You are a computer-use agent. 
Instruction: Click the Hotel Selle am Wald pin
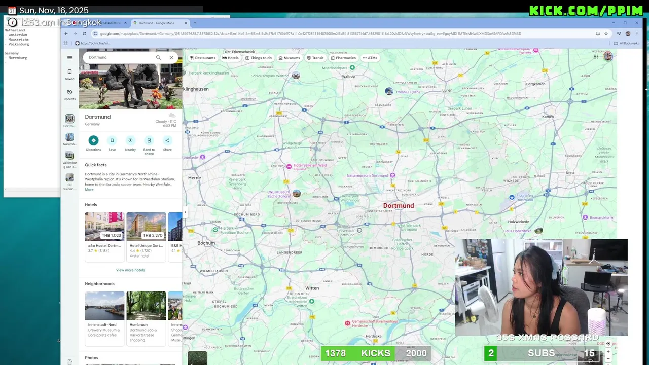coord(289,166)
